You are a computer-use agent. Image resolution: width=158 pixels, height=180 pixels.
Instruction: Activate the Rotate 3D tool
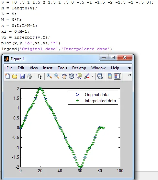(x=72, y=76)
